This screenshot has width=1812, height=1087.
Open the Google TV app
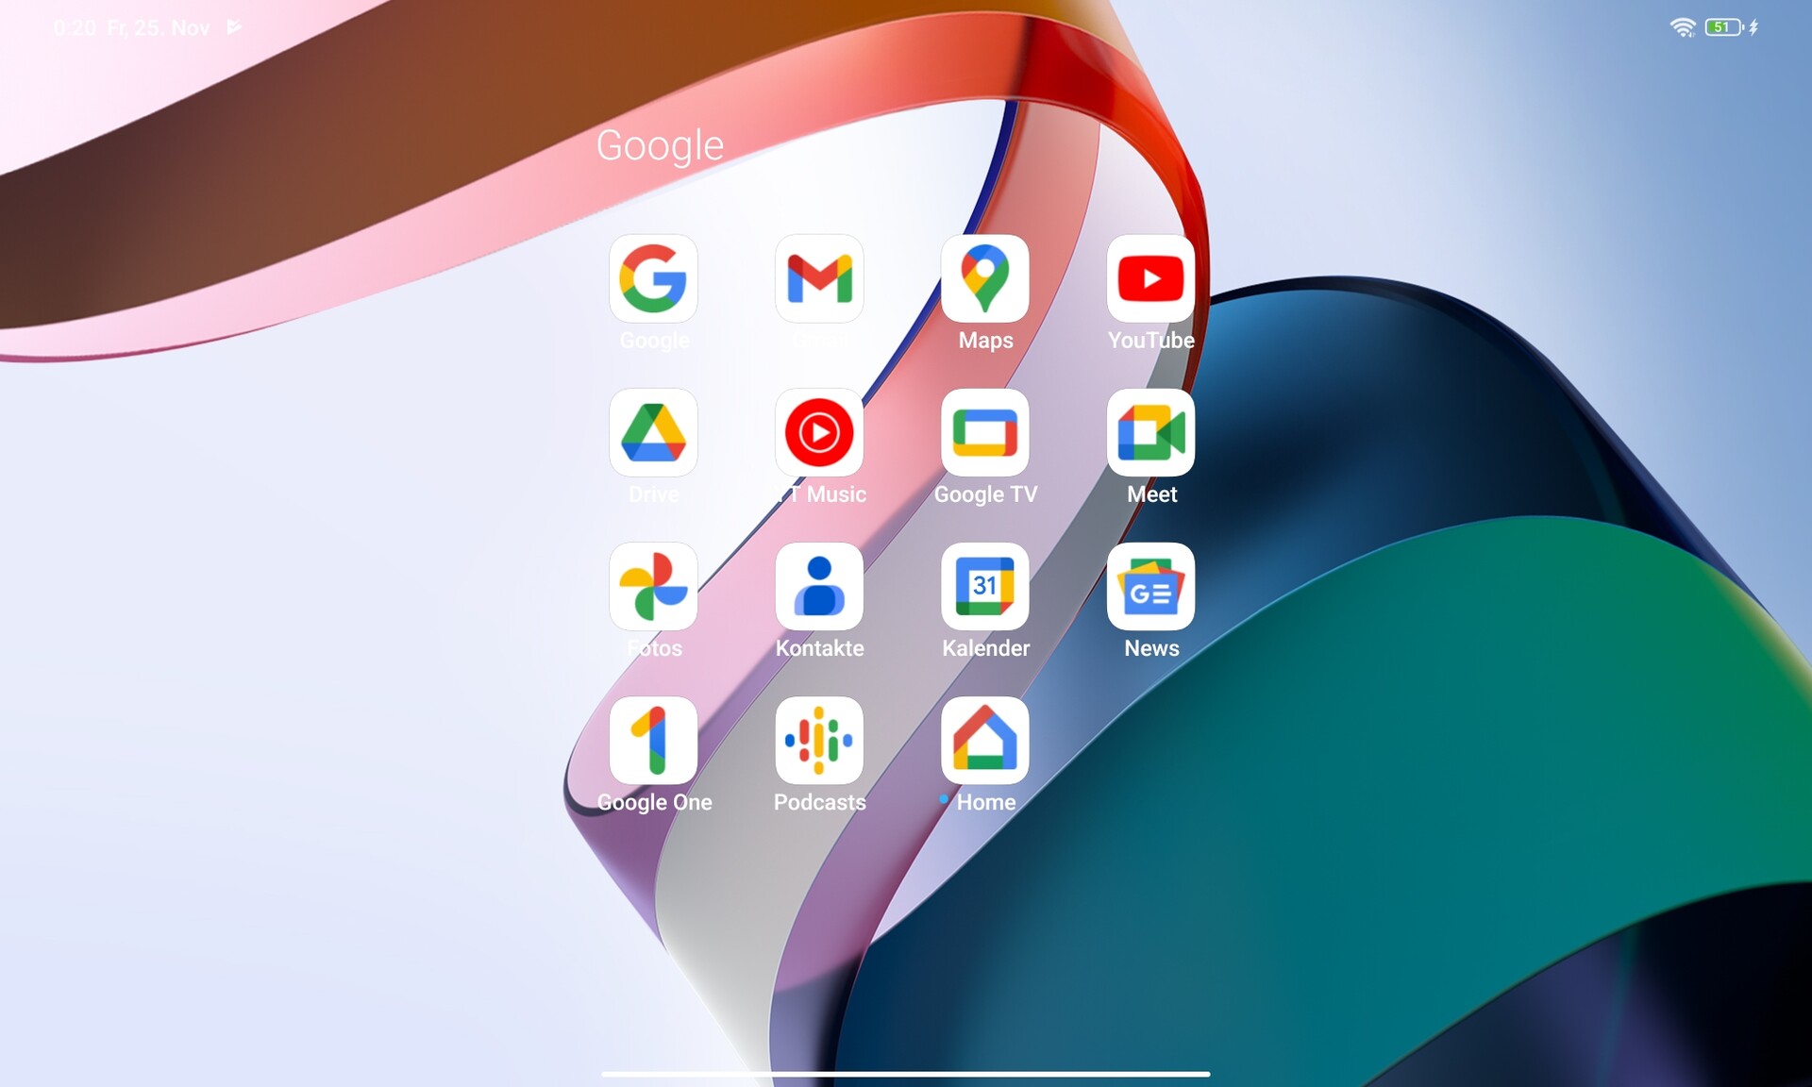pos(984,432)
